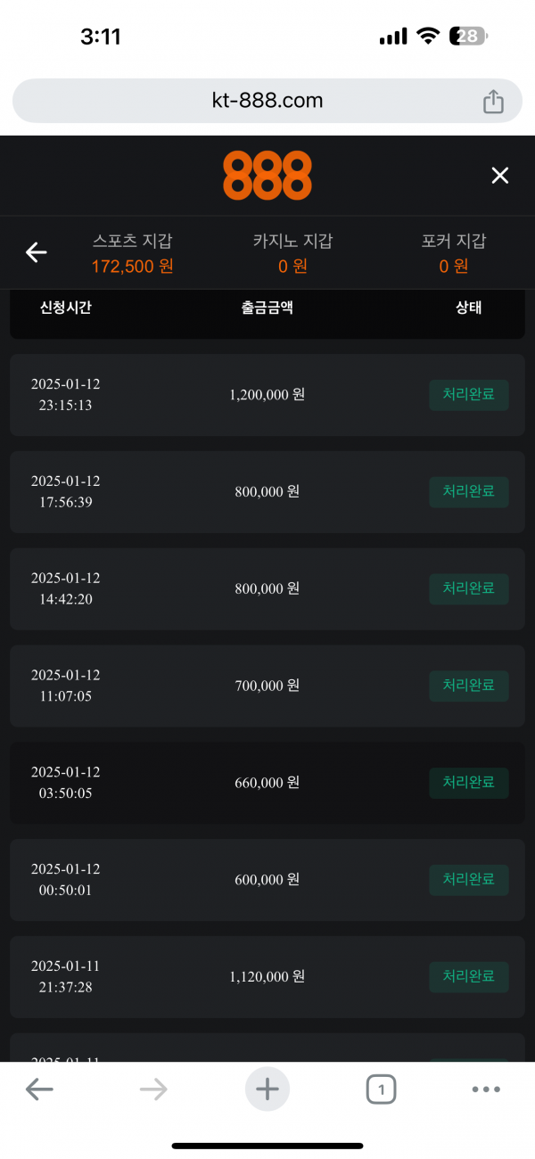Open the browser more options menu
The image size is (535, 1159).
coord(486,1089)
